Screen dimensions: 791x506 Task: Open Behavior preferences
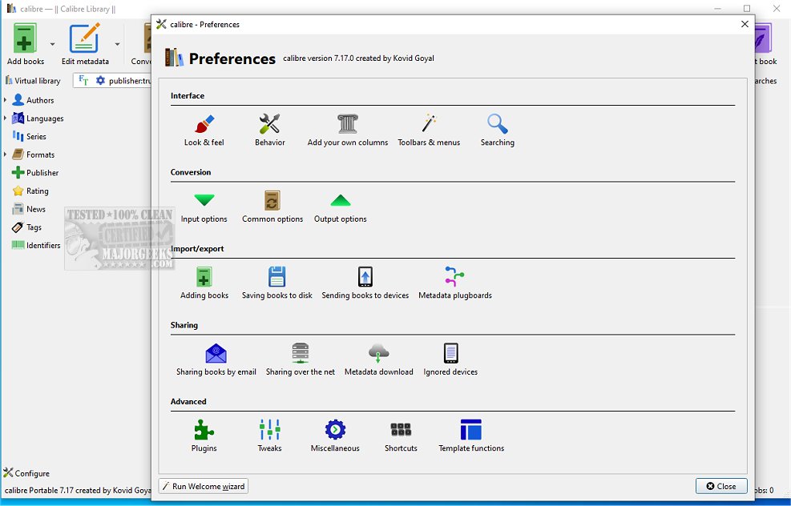click(270, 130)
